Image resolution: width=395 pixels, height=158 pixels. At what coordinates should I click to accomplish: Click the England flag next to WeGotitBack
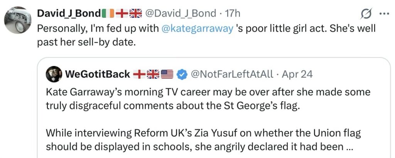139,74
